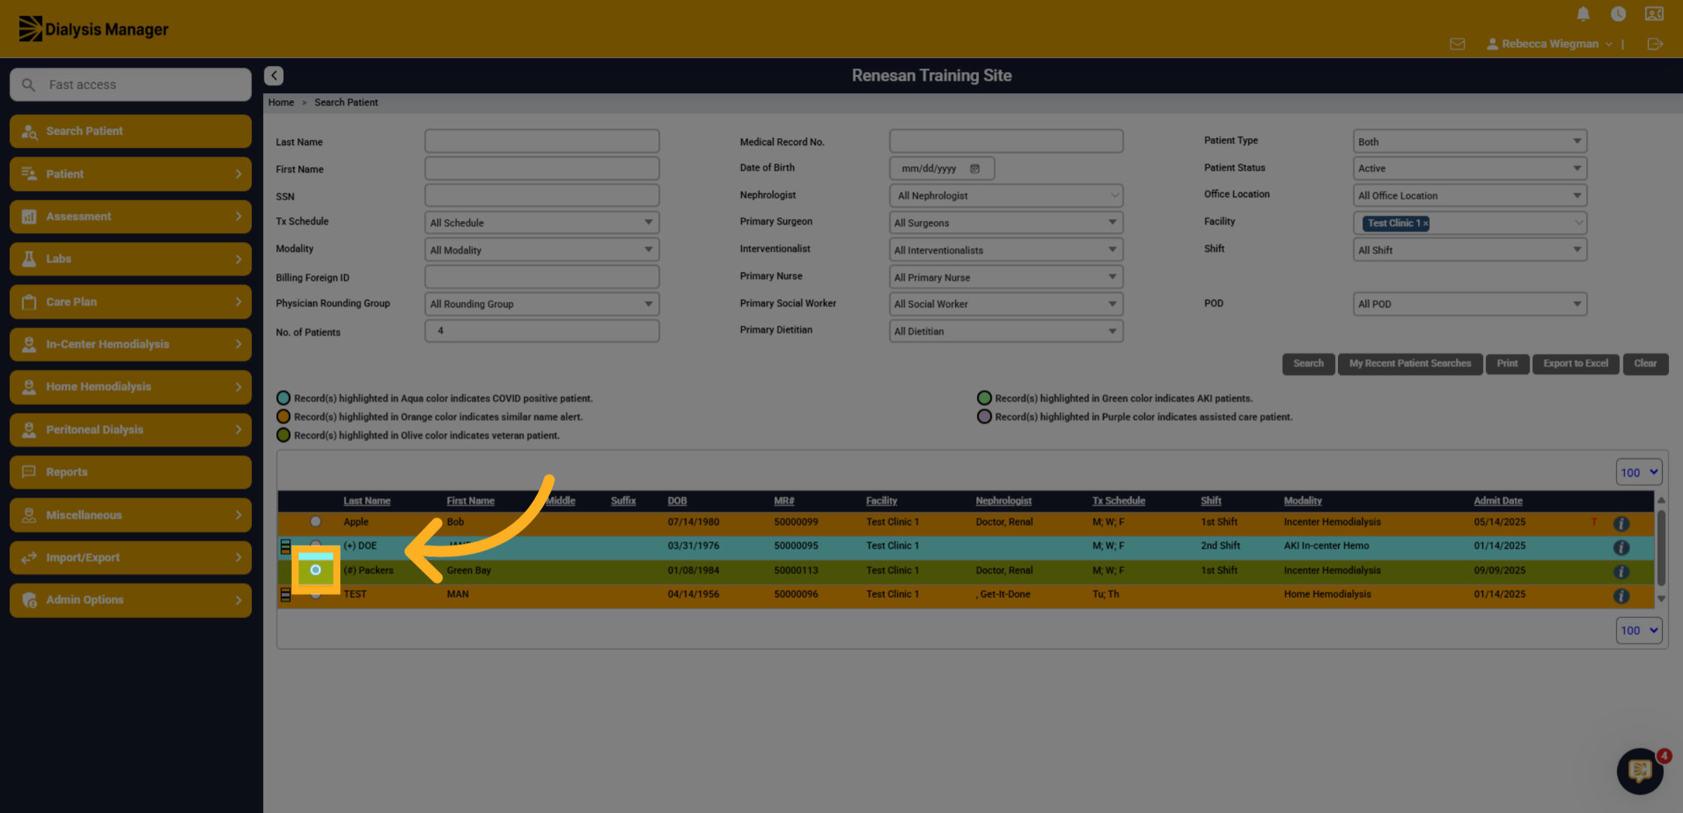Open the mail envelope icon
This screenshot has width=1683, height=813.
[1457, 44]
